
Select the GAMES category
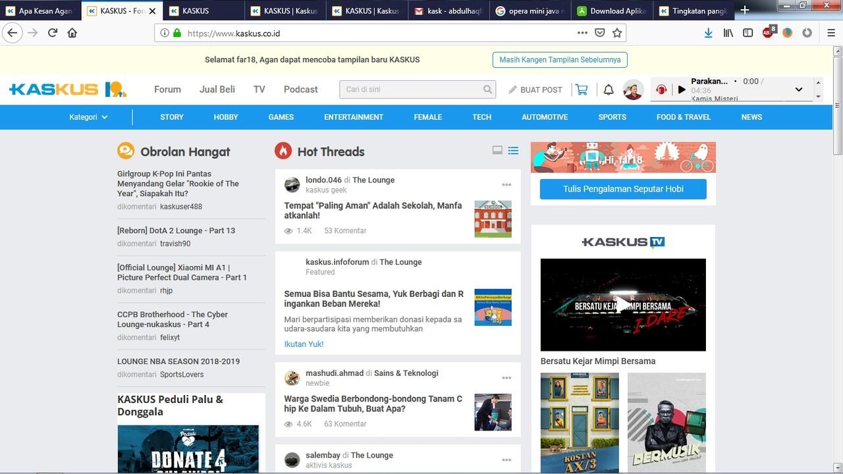tap(281, 117)
